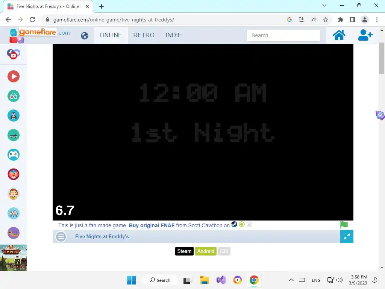
Task: Toggle the Chrome side panel
Action: [x=353, y=20]
